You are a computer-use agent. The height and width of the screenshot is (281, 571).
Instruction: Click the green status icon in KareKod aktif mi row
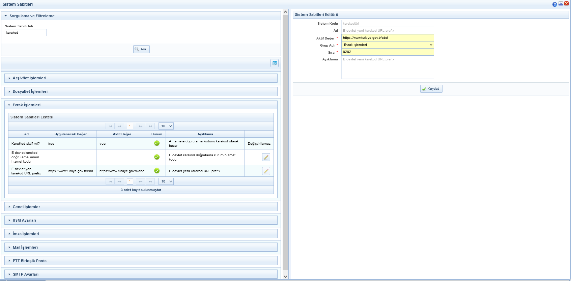click(157, 143)
